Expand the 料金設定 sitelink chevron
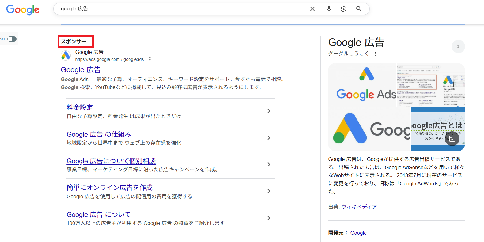The image size is (484, 242). tap(269, 111)
